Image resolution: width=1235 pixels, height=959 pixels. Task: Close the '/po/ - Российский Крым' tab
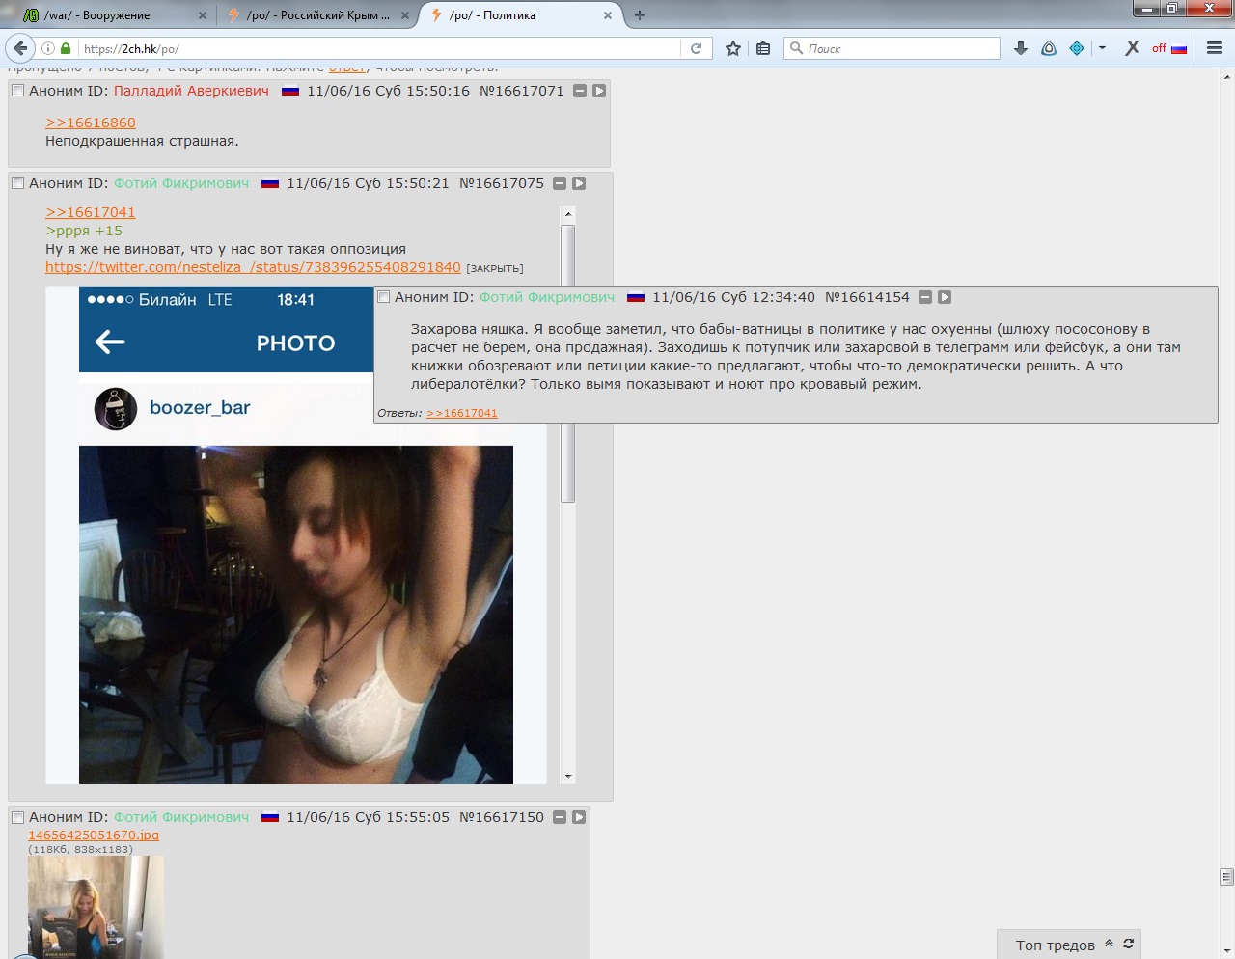coord(405,15)
